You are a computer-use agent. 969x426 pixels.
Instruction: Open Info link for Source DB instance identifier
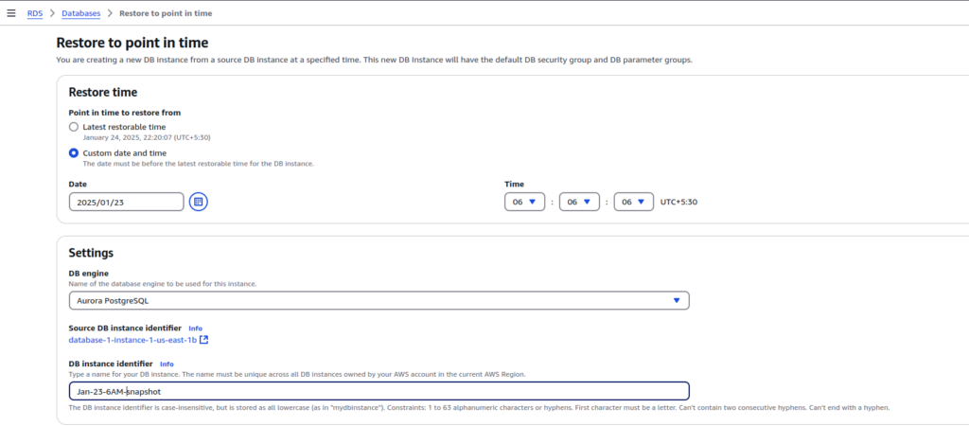(x=195, y=328)
